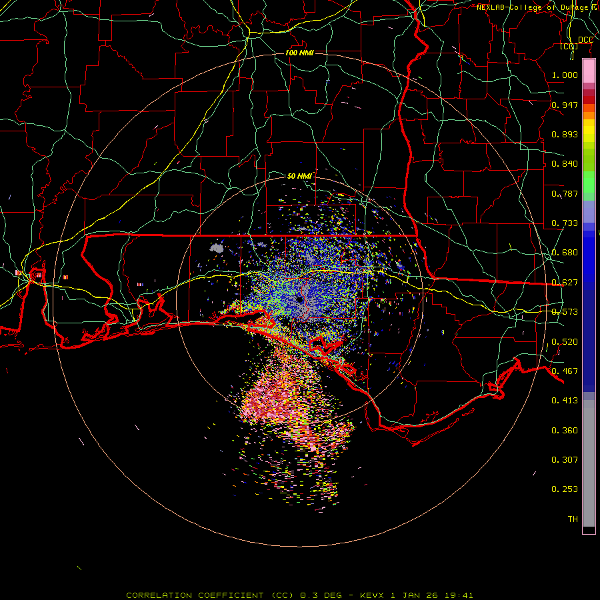Click the DCC product label
This screenshot has width=600, height=600.
(585, 40)
